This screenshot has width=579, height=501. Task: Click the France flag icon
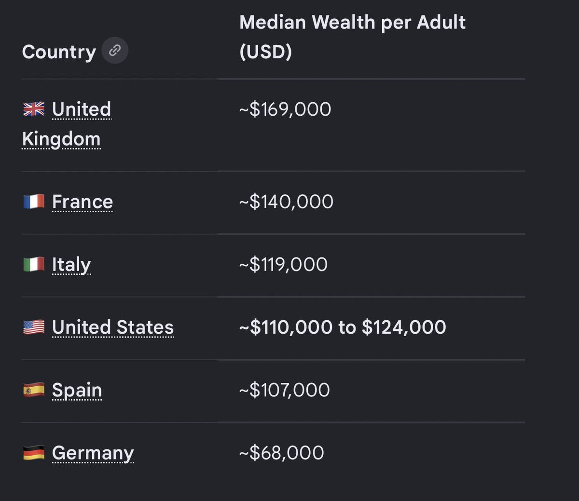tap(34, 202)
